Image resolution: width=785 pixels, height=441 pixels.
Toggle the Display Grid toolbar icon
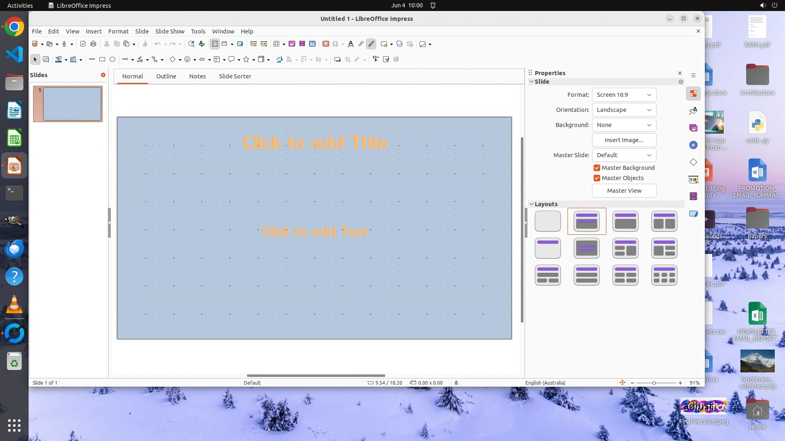click(215, 44)
